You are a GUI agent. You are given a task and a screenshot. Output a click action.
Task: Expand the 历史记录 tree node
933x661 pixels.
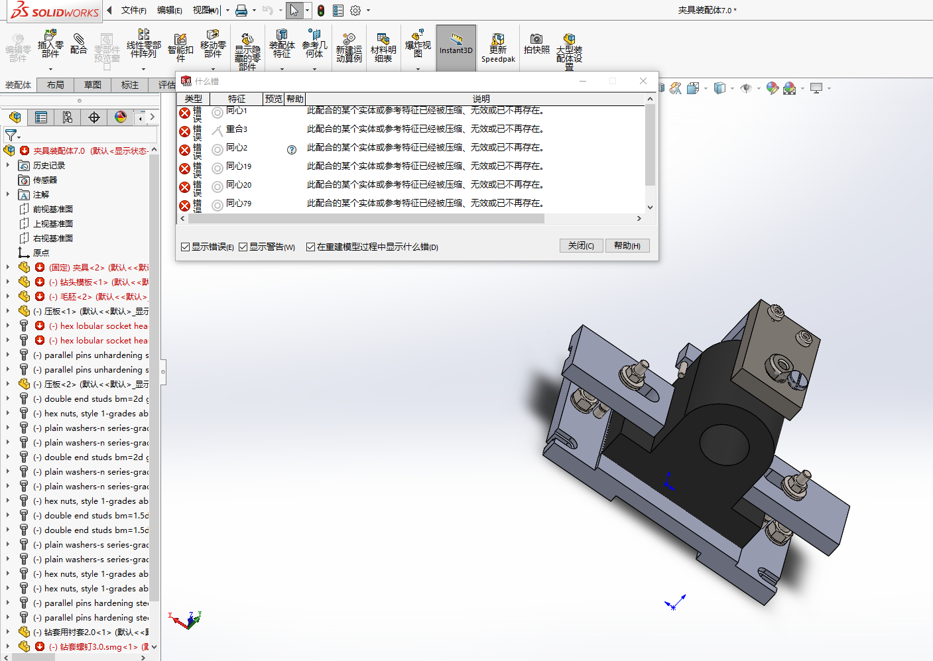pyautogui.click(x=8, y=165)
